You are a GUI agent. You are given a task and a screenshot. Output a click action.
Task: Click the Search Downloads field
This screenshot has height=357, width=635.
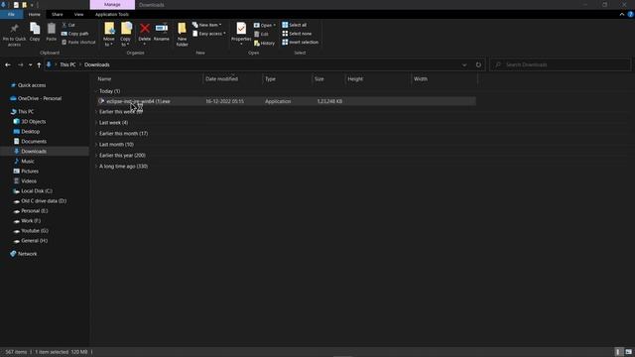click(x=561, y=64)
